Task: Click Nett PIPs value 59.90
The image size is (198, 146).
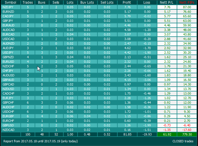Action: tap(187, 25)
